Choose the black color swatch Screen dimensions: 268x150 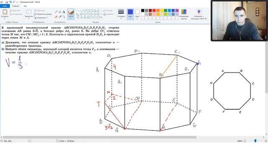pyautogui.click(x=142, y=10)
